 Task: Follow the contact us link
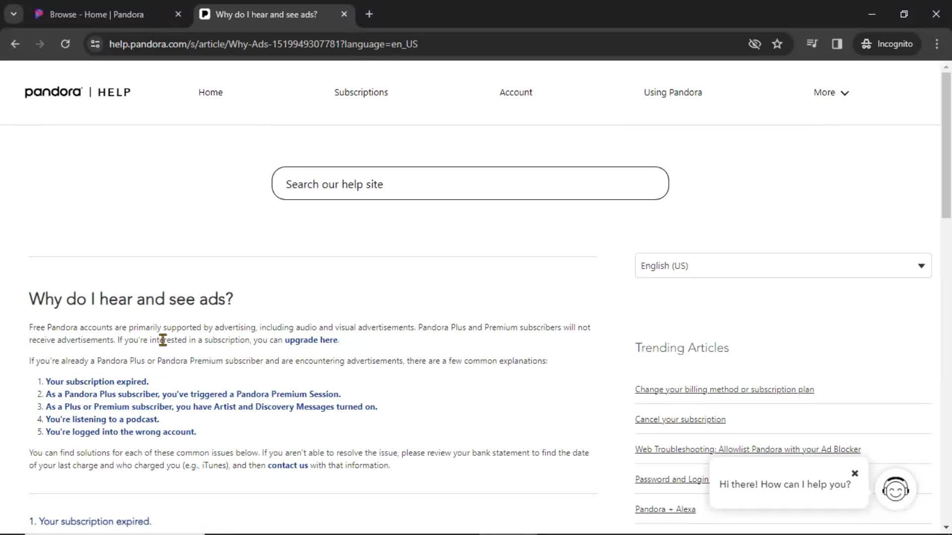click(288, 466)
